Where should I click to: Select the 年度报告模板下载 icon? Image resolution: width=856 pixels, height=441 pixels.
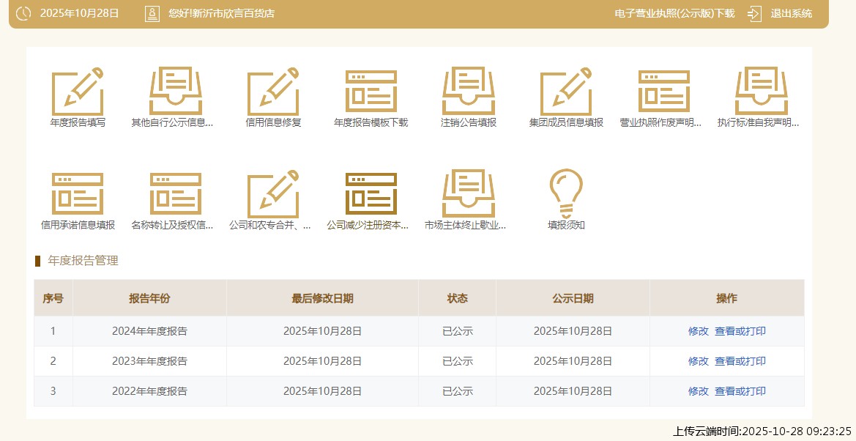[x=371, y=92]
